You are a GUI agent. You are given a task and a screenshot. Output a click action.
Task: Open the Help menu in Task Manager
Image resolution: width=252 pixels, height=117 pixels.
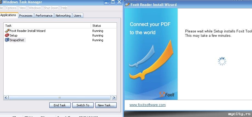(64, 8)
